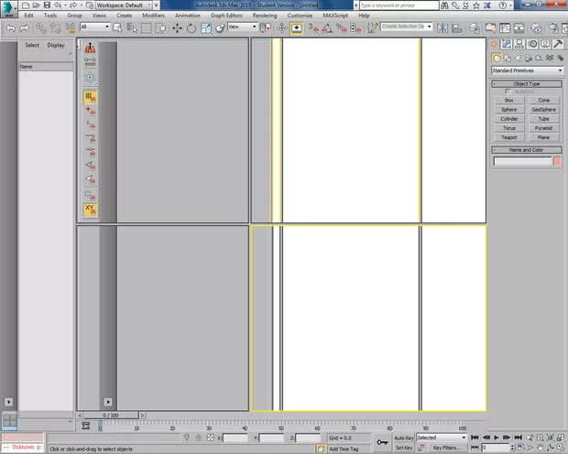This screenshot has width=568, height=454.
Task: Enable the AutoGrid checkbox
Action: tap(508, 92)
